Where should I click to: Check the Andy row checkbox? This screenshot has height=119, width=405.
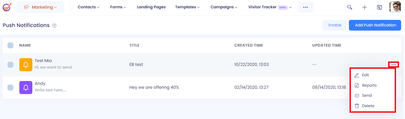tap(10, 88)
